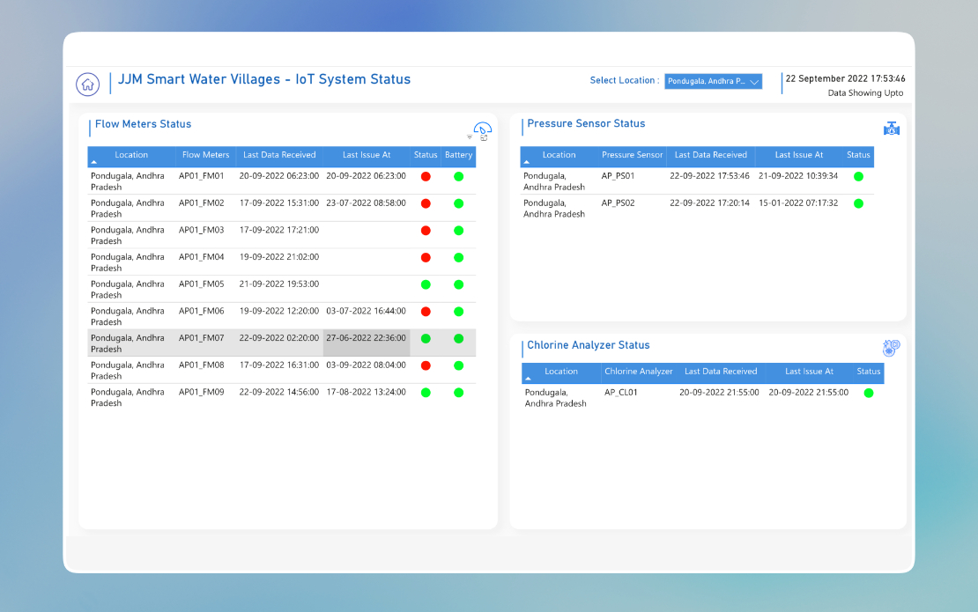Sort Flow Meters table by Location header
Viewport: 978px width, 612px height.
(131, 155)
